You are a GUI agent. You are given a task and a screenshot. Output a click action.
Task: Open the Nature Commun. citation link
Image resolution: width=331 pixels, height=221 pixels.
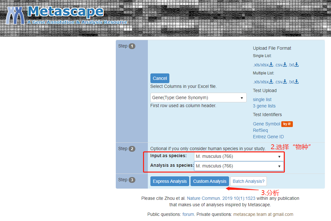[x=221, y=198]
